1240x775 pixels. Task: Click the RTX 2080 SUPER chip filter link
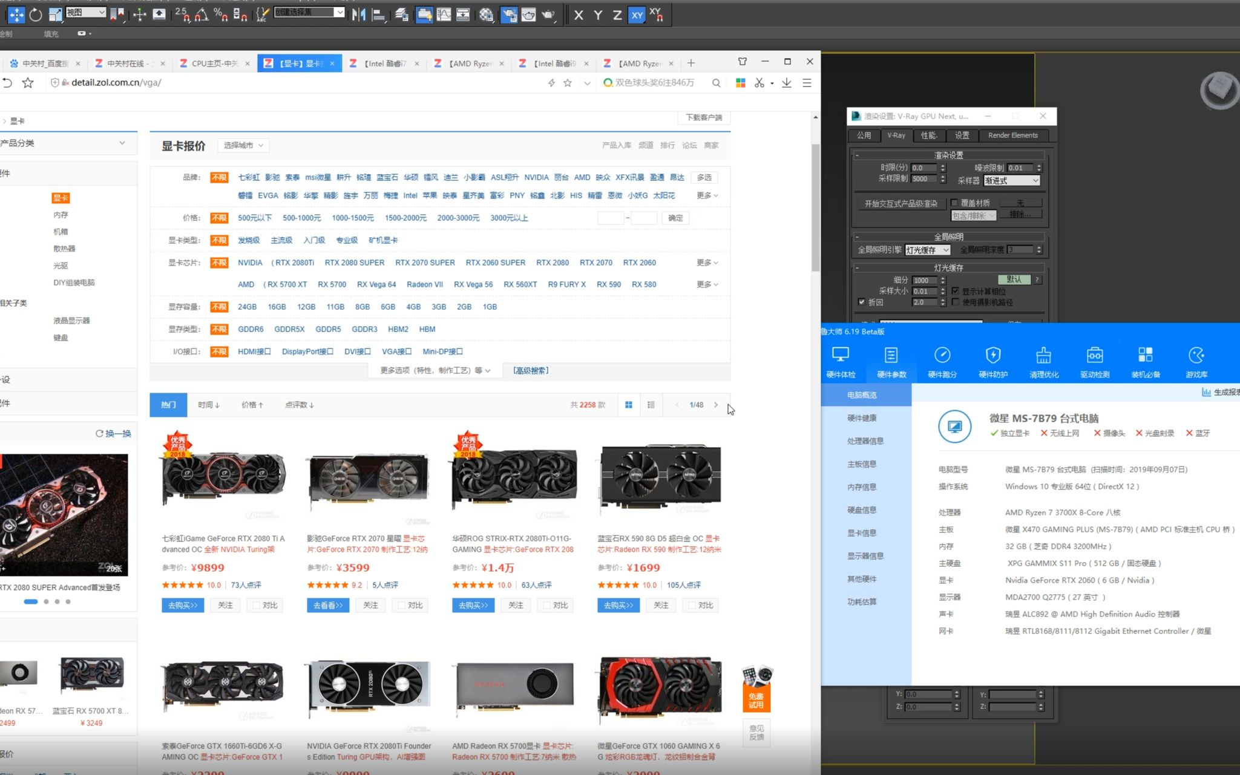(354, 263)
